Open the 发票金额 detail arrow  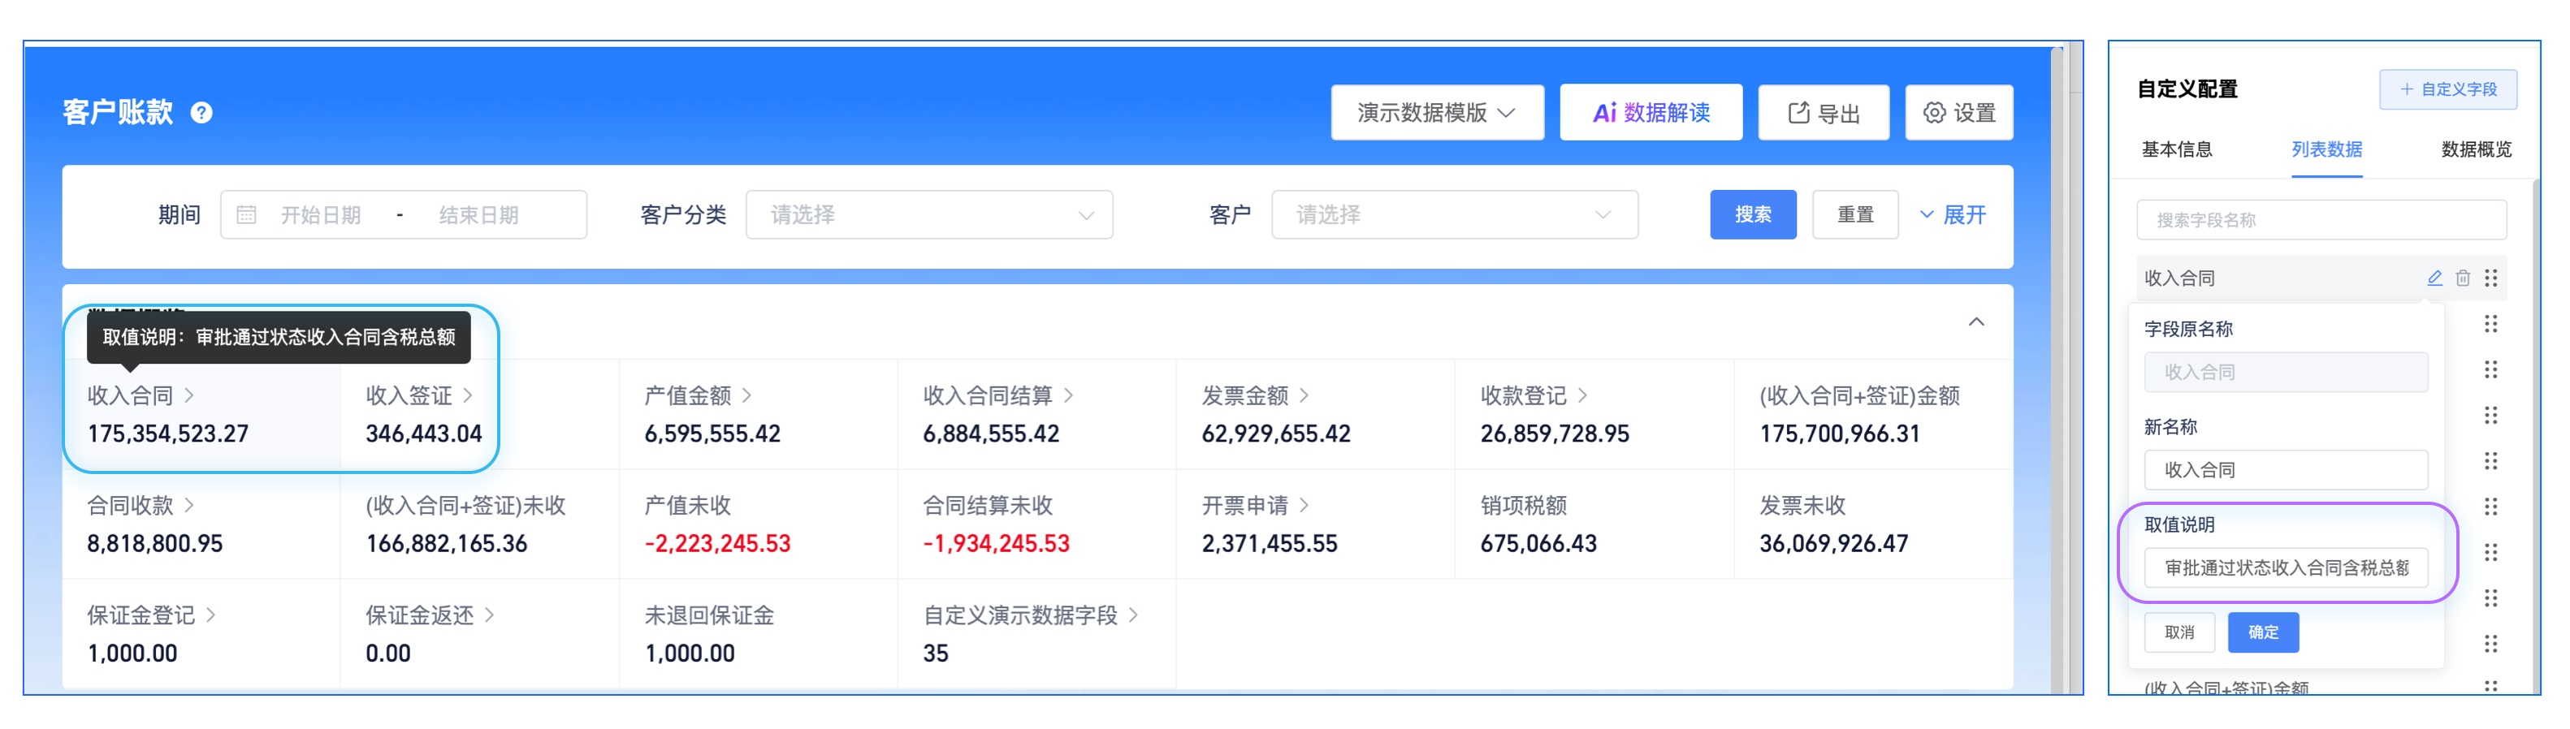pos(1305,396)
